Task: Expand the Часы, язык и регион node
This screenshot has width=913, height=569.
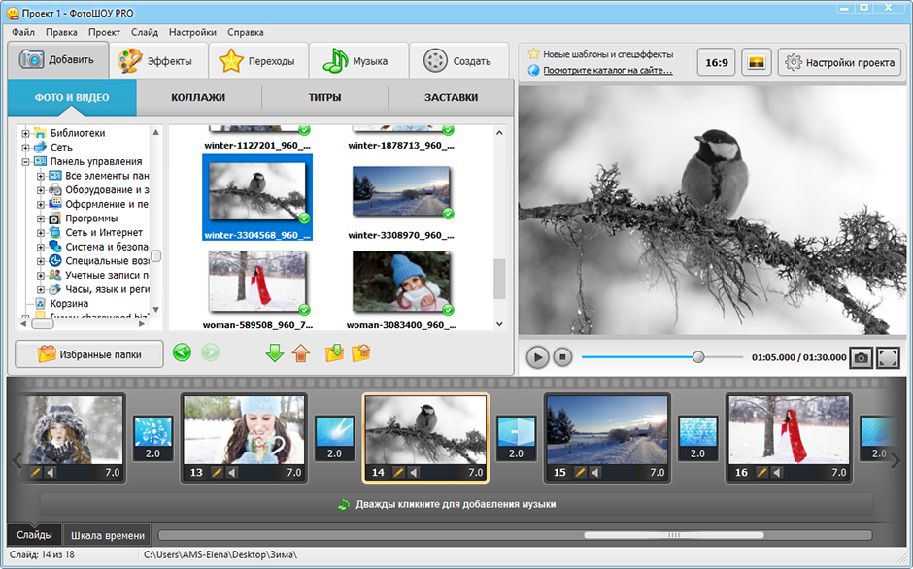Action: 40,289
